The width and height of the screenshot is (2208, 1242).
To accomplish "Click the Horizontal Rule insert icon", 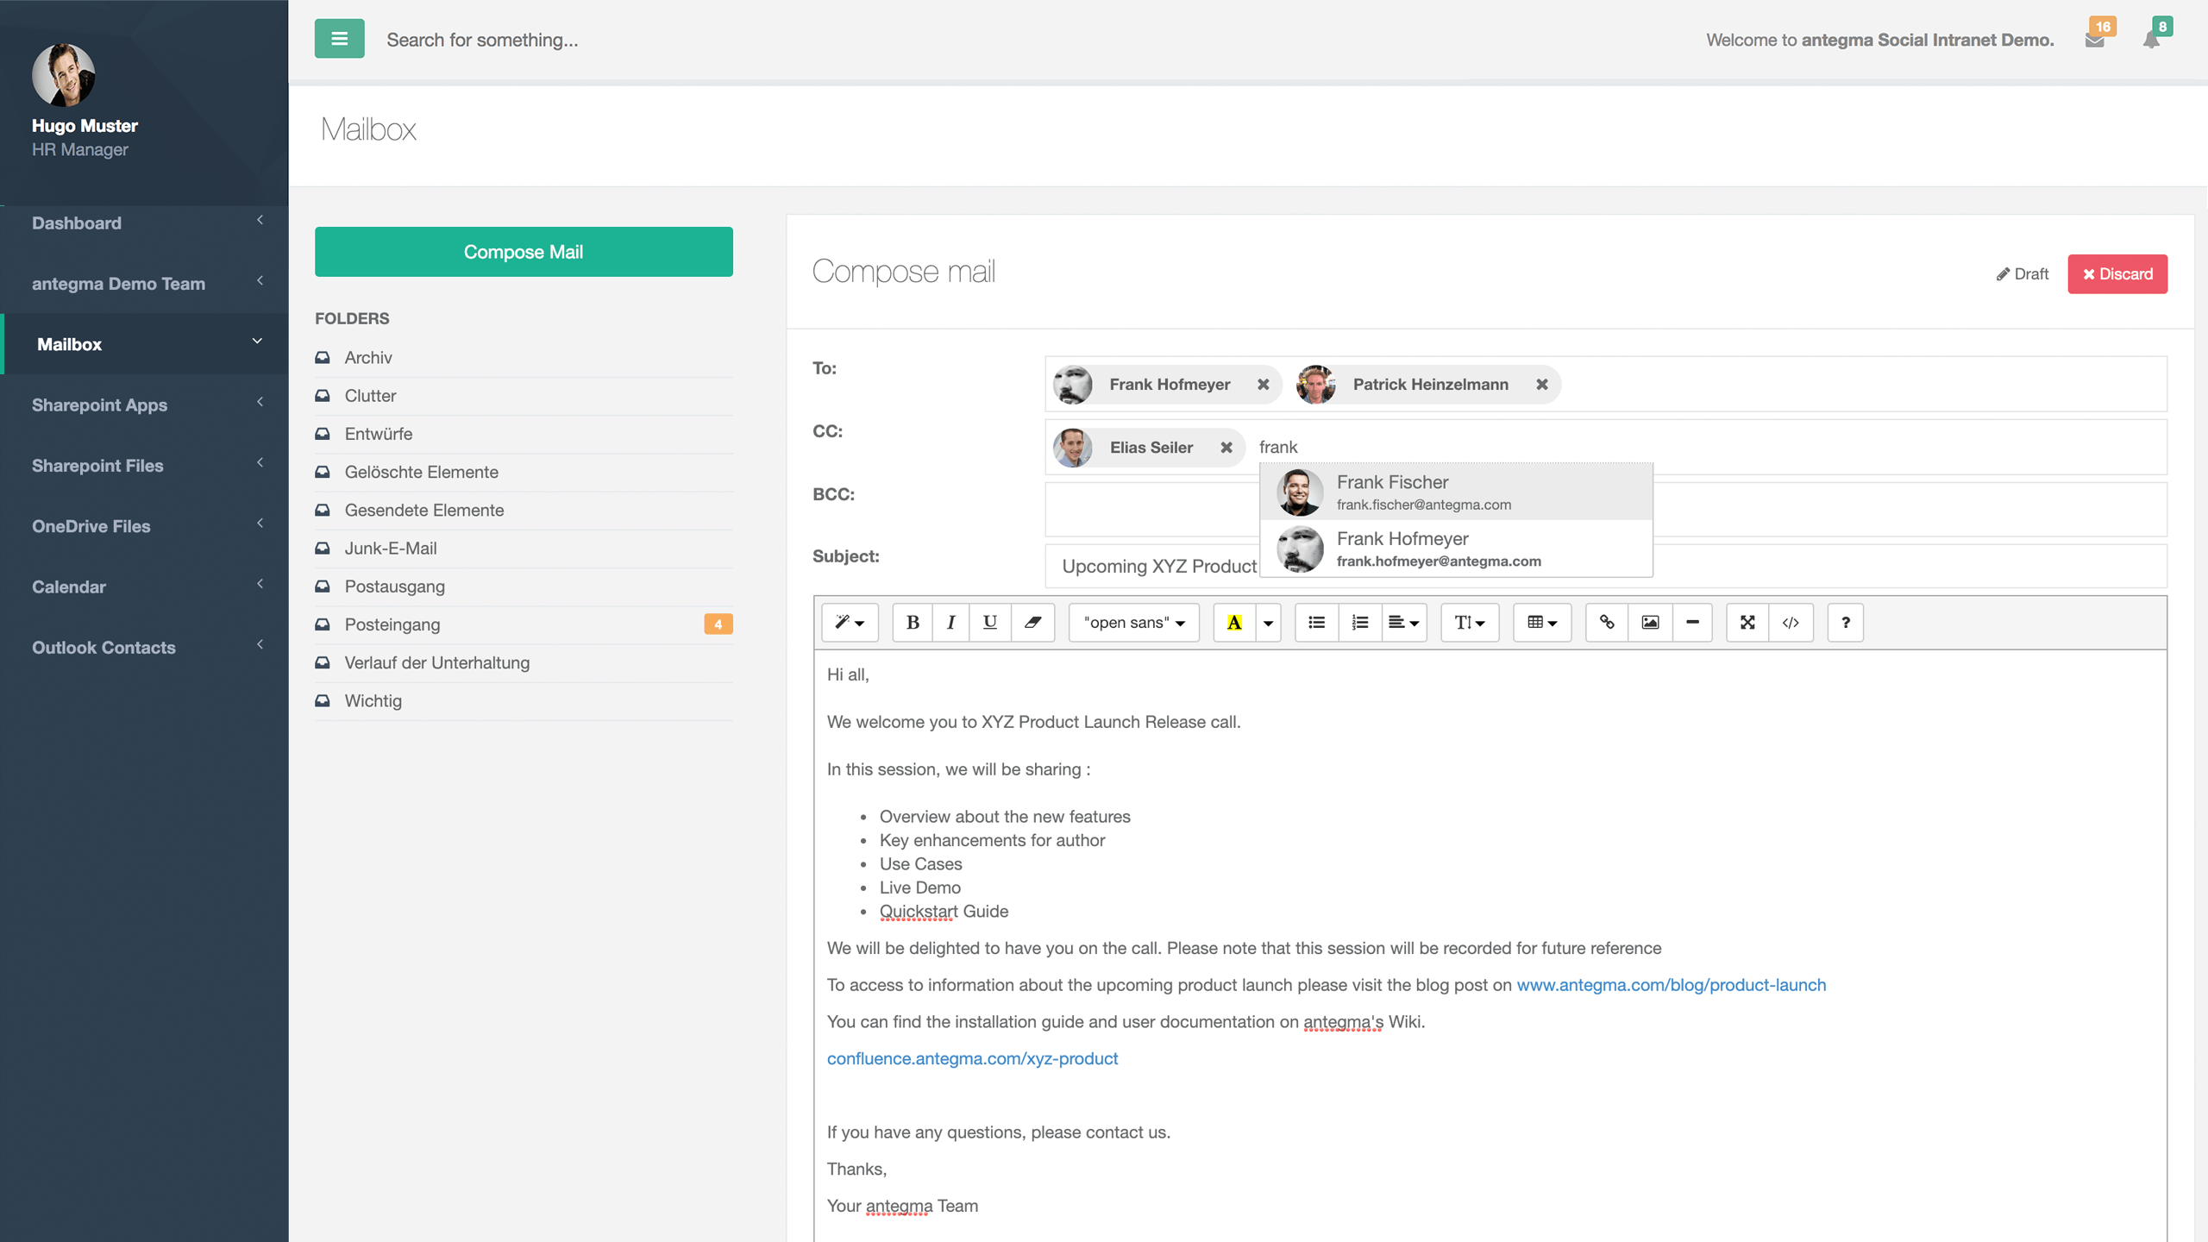I will point(1692,622).
